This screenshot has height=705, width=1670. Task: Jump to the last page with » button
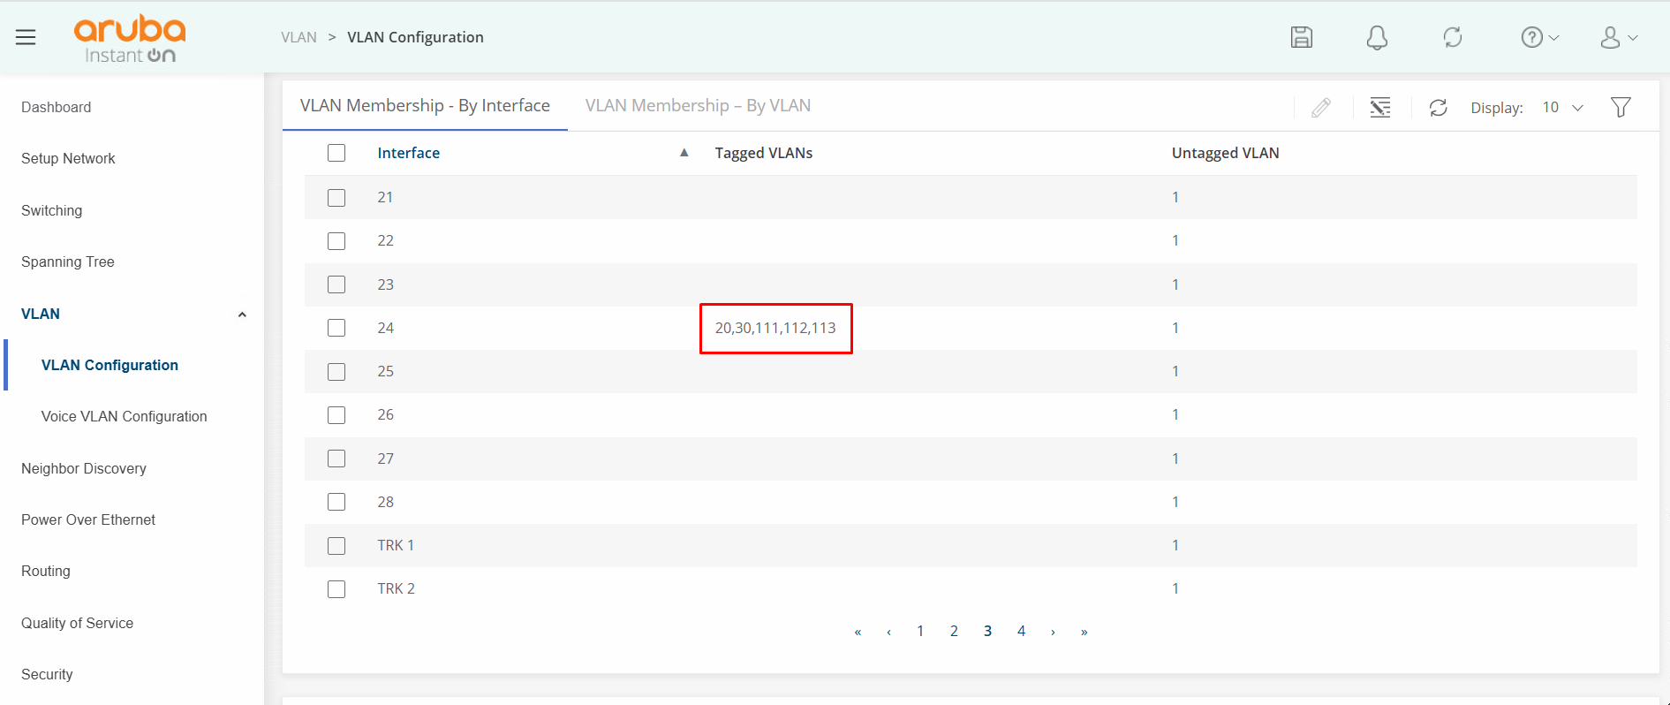click(1084, 632)
